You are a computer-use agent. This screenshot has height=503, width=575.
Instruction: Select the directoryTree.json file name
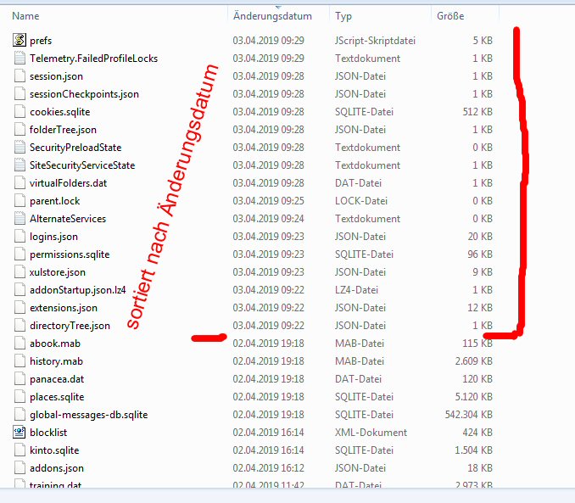(x=70, y=326)
